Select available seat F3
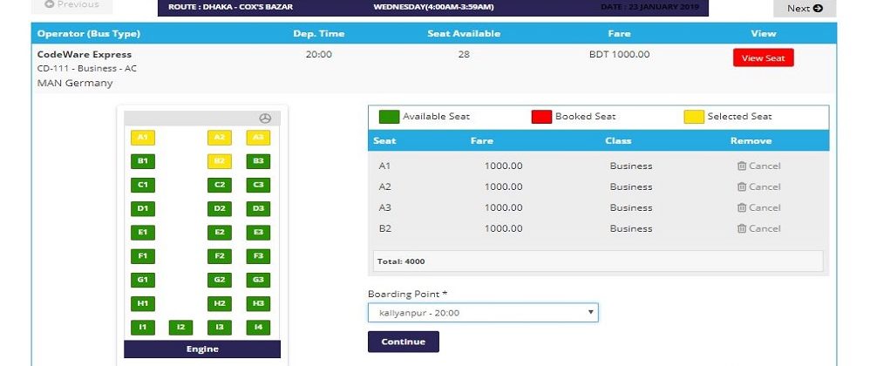Image resolution: width=870 pixels, height=366 pixels. click(x=258, y=256)
